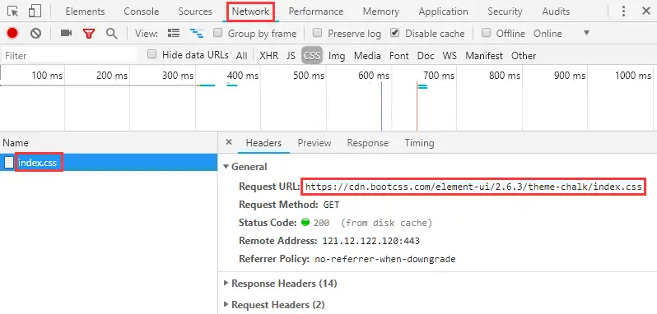Filter requests by All types

coord(242,56)
